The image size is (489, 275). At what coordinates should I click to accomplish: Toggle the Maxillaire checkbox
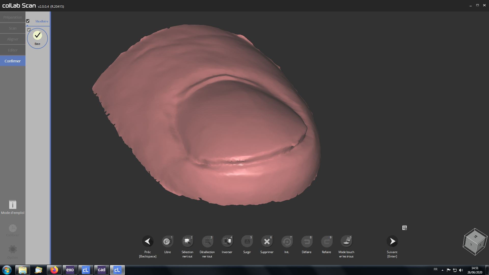(x=28, y=21)
